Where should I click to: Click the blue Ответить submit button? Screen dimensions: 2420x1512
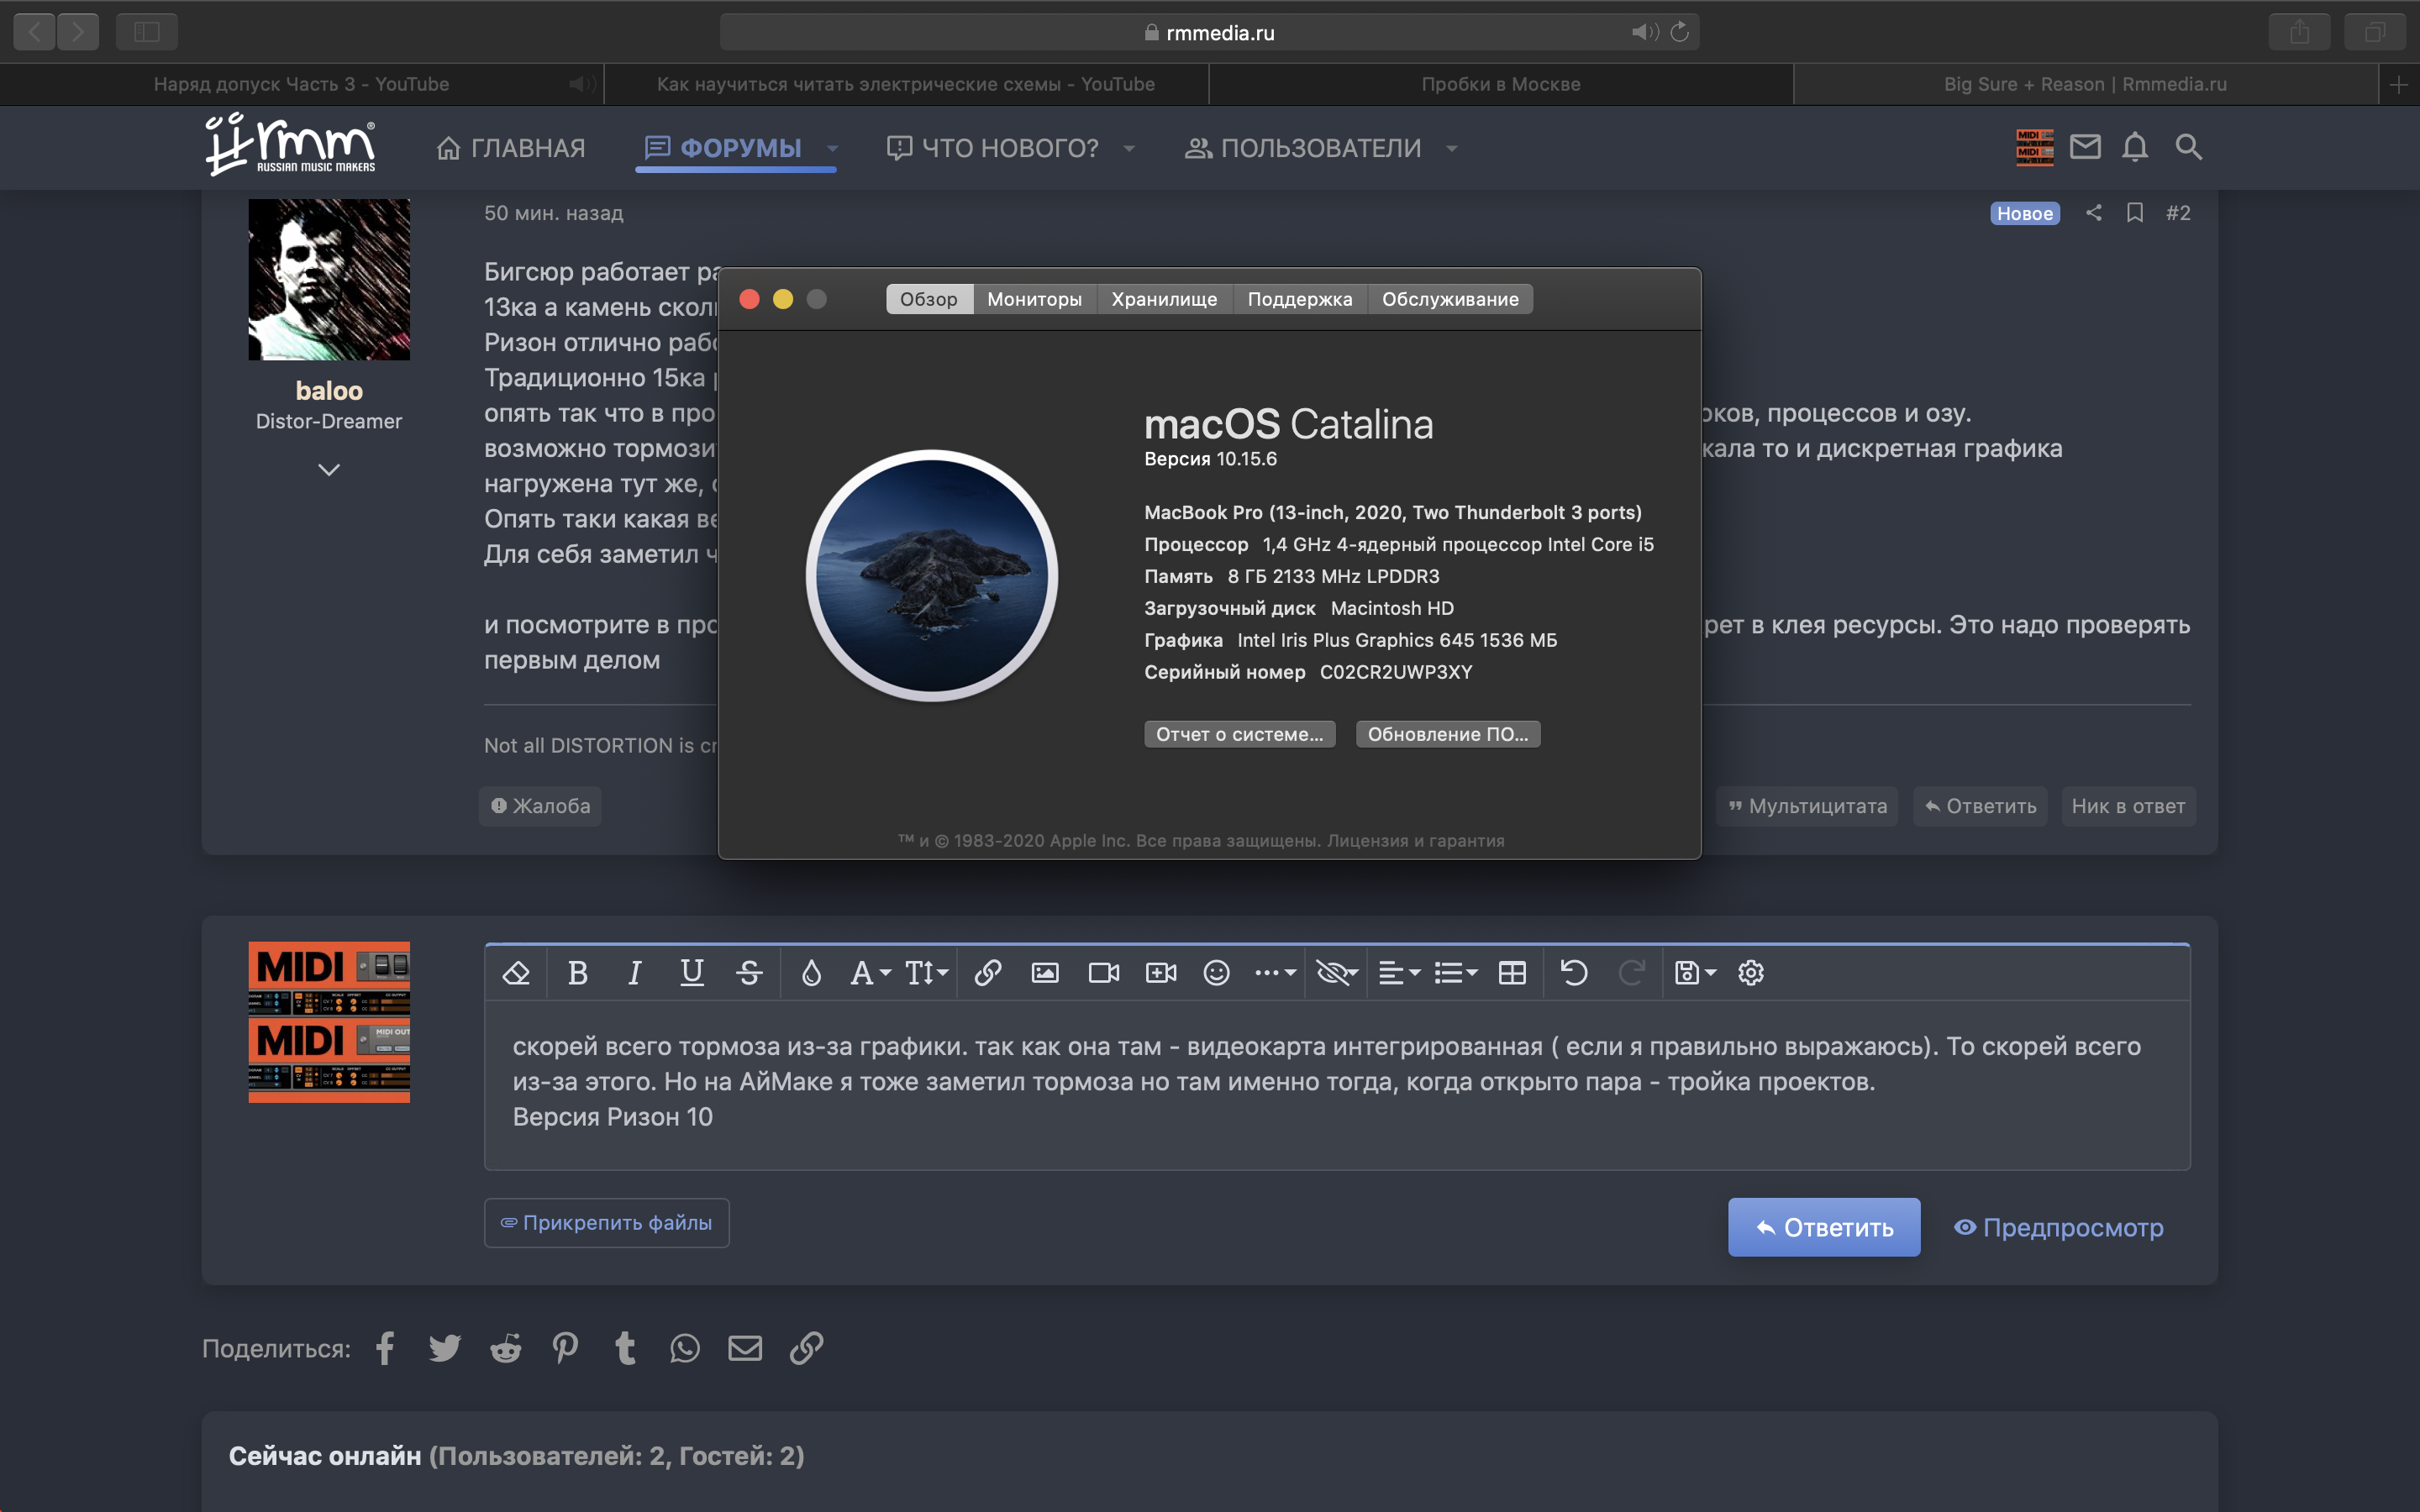1823,1227
